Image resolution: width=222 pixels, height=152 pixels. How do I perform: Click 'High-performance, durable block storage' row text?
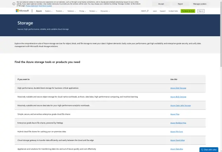[48, 88]
